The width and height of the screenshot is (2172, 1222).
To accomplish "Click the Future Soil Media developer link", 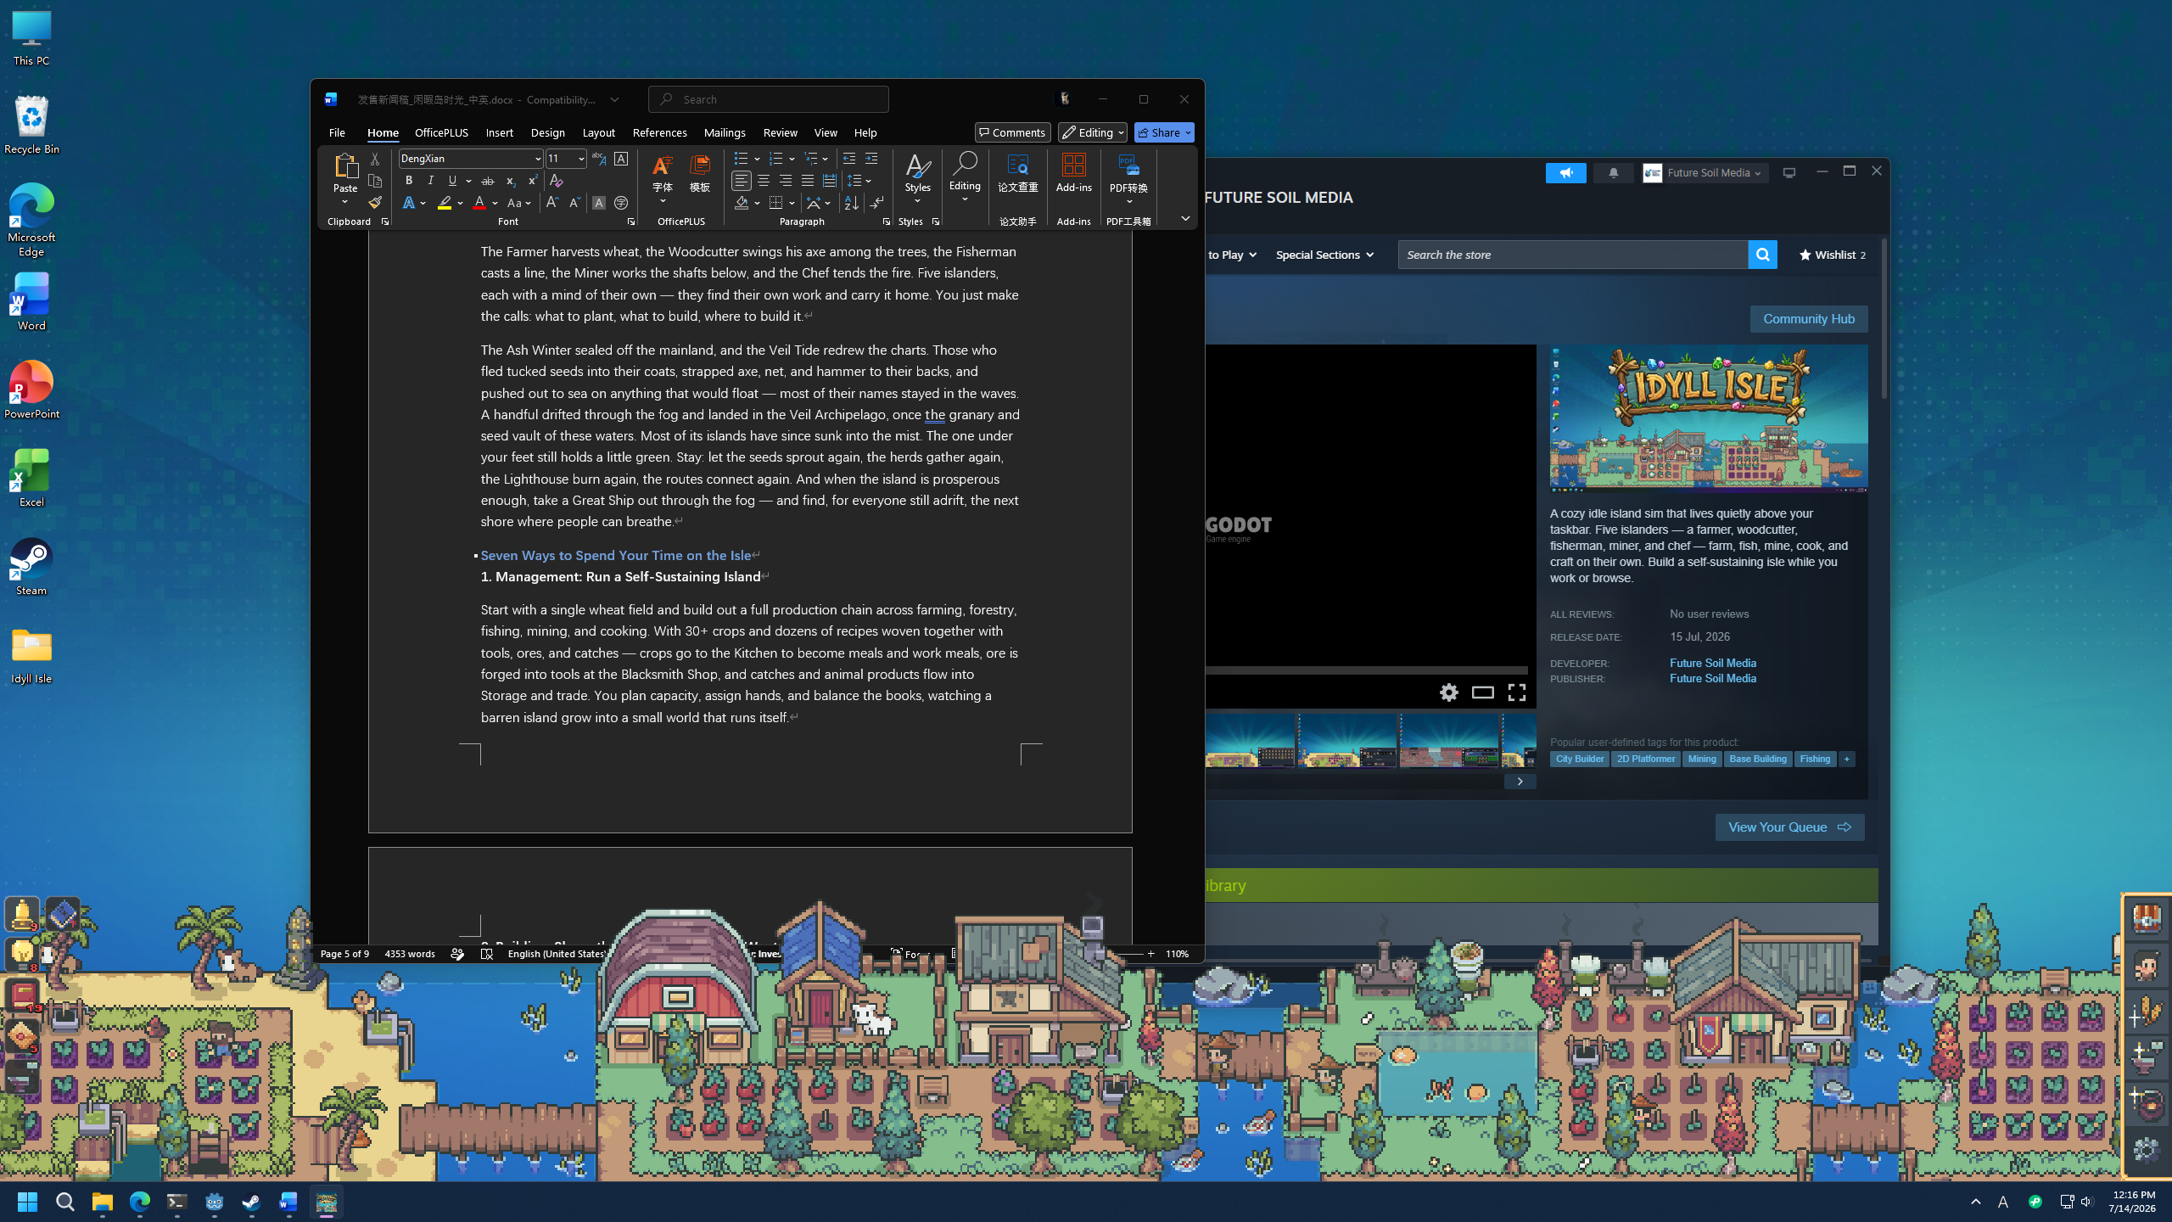I will pyautogui.click(x=1712, y=664).
